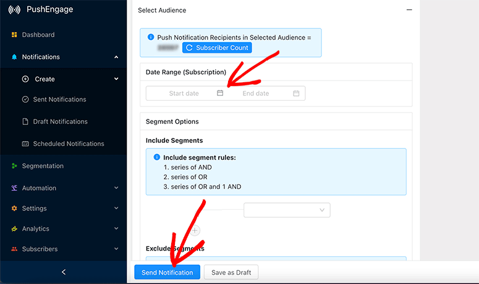The image size is (479, 284).
Task: Click the Settings gear icon
Action: (14, 209)
